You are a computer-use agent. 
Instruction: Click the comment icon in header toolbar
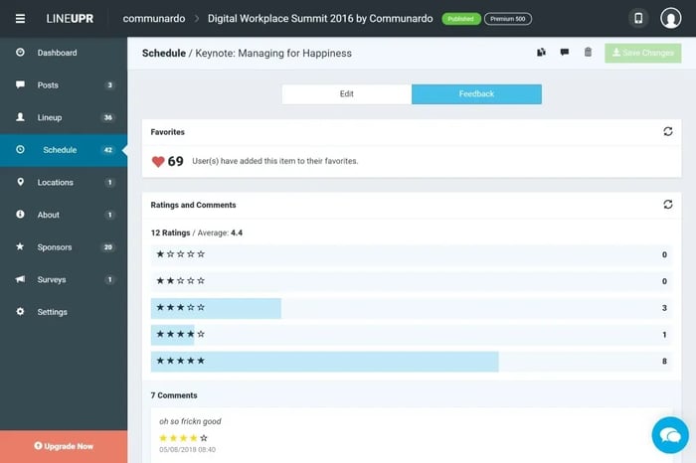coord(565,53)
